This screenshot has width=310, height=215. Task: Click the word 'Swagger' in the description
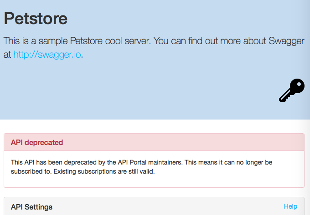(286, 41)
